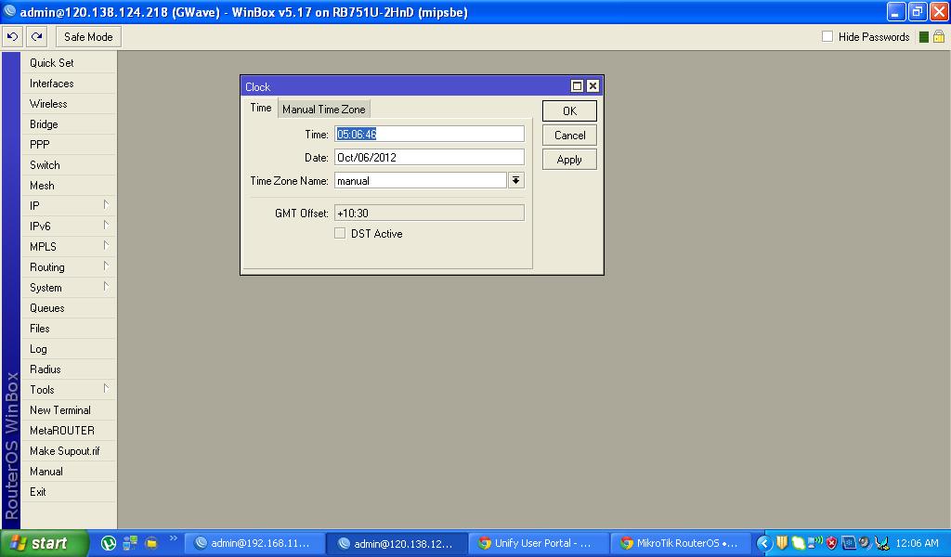Open the MetaROUTER menu item
951x557 pixels.
[68, 431]
